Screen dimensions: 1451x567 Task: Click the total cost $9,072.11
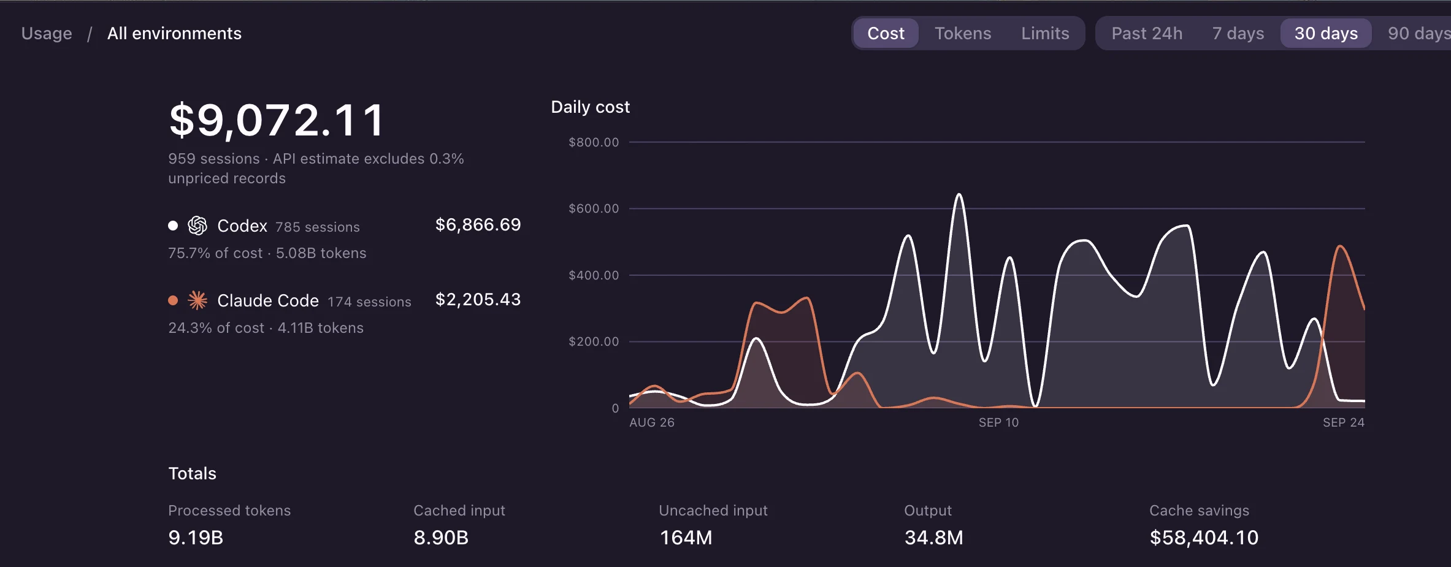pyautogui.click(x=277, y=120)
